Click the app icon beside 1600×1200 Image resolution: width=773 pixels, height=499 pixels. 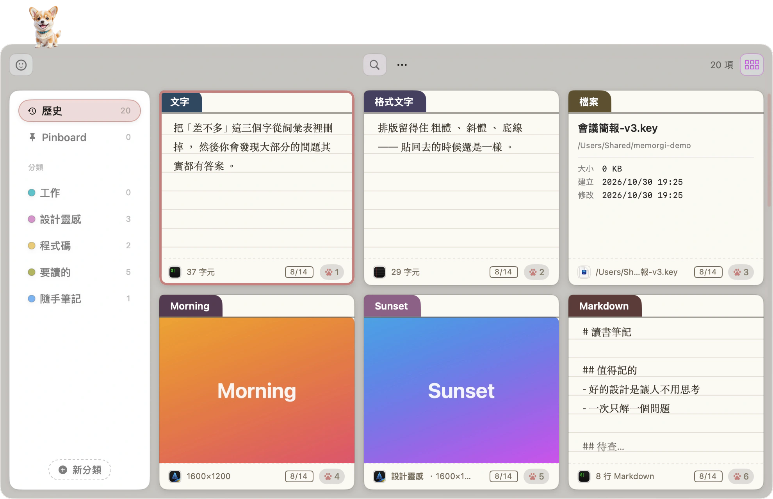click(x=175, y=476)
